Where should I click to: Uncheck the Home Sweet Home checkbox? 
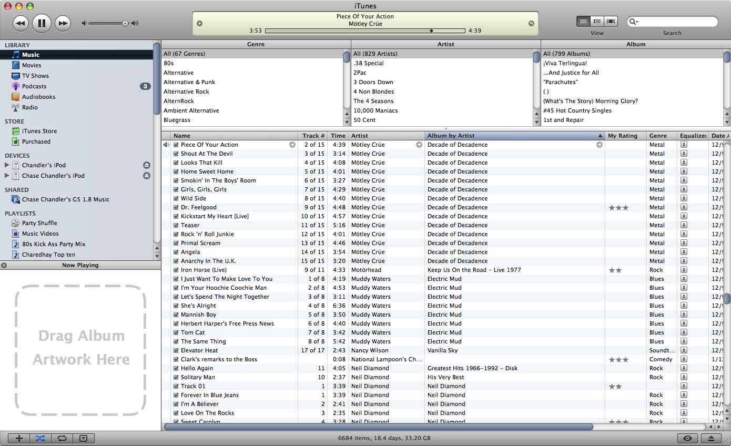[x=176, y=171]
